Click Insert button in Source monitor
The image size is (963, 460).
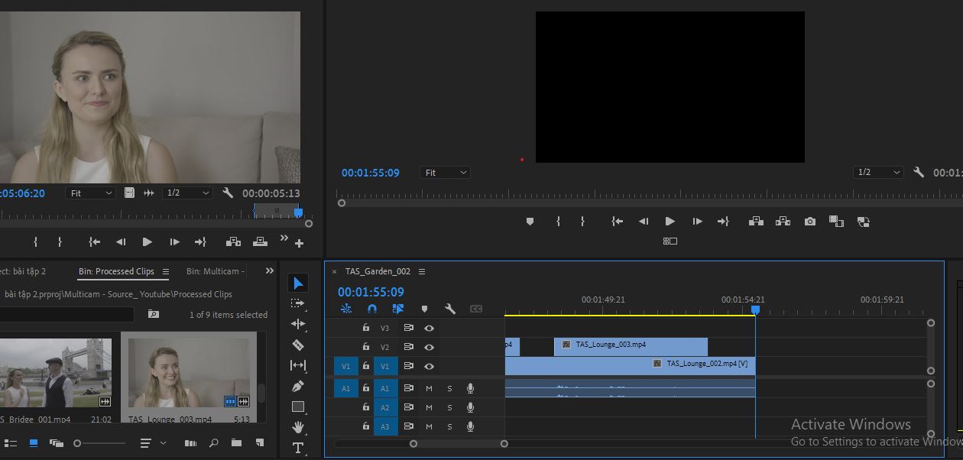pyautogui.click(x=233, y=241)
